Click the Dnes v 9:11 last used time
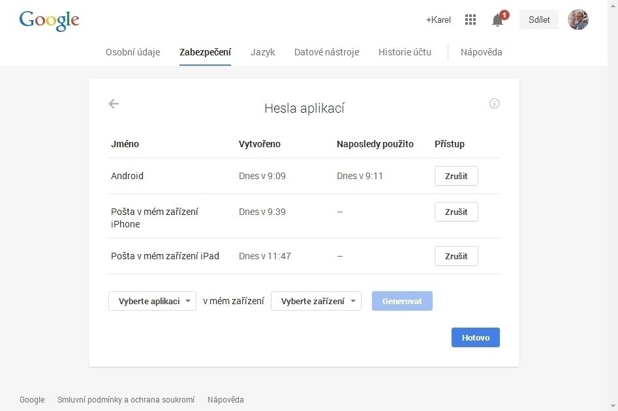 [x=360, y=176]
